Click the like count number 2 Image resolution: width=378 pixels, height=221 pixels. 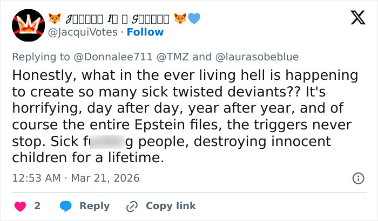click(x=37, y=206)
